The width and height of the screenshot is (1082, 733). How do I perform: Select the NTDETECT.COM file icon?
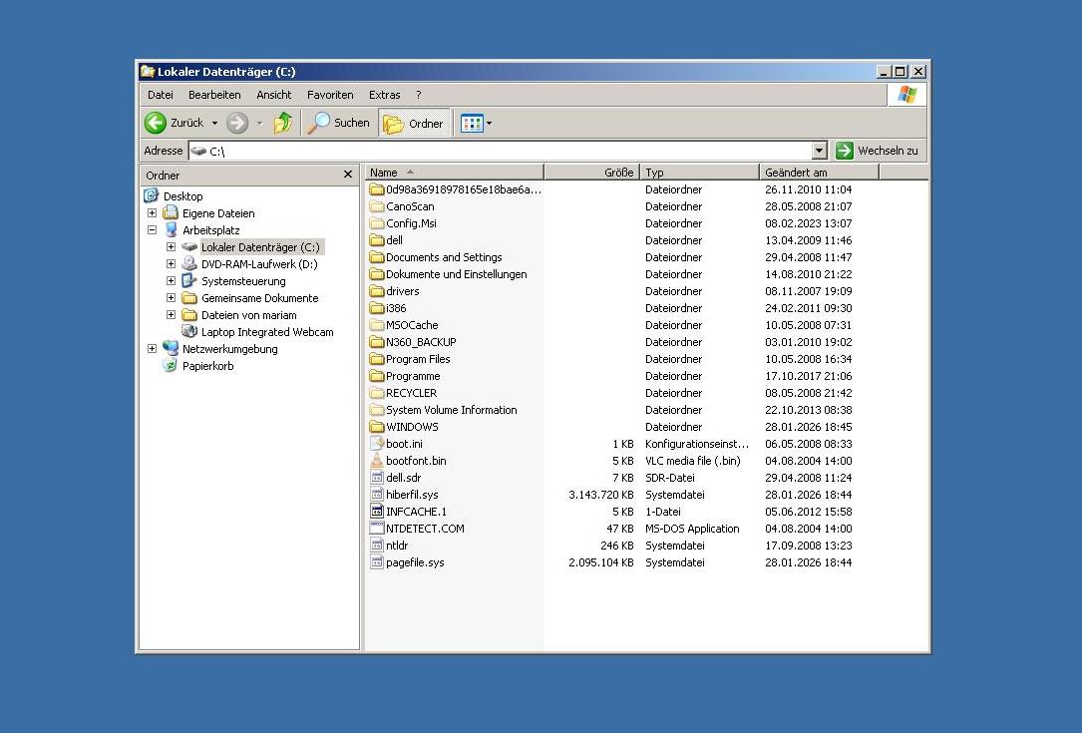(x=377, y=529)
